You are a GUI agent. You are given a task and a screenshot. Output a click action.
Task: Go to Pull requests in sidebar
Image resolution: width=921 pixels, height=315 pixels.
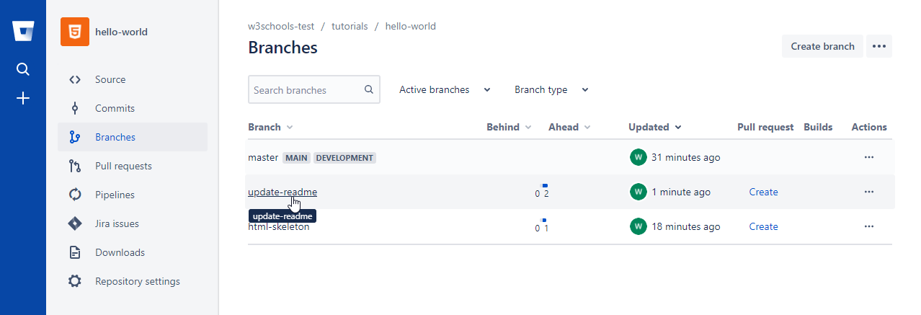(123, 166)
